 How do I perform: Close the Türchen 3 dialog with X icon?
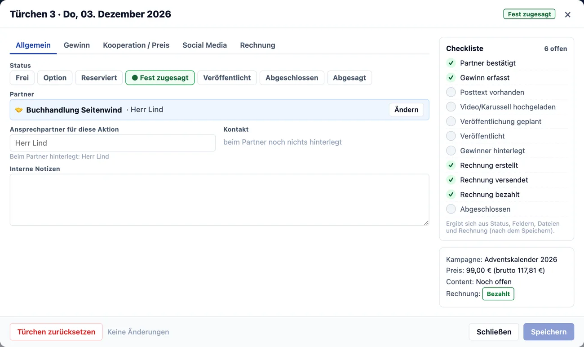[x=568, y=14]
